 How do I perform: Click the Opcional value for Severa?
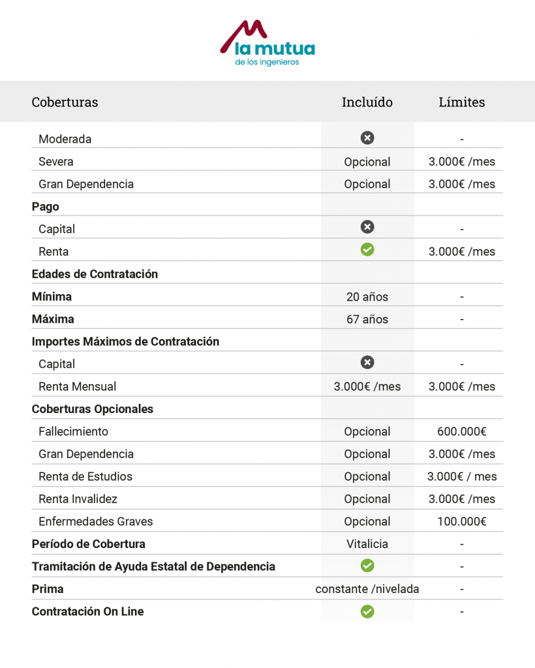(x=367, y=162)
